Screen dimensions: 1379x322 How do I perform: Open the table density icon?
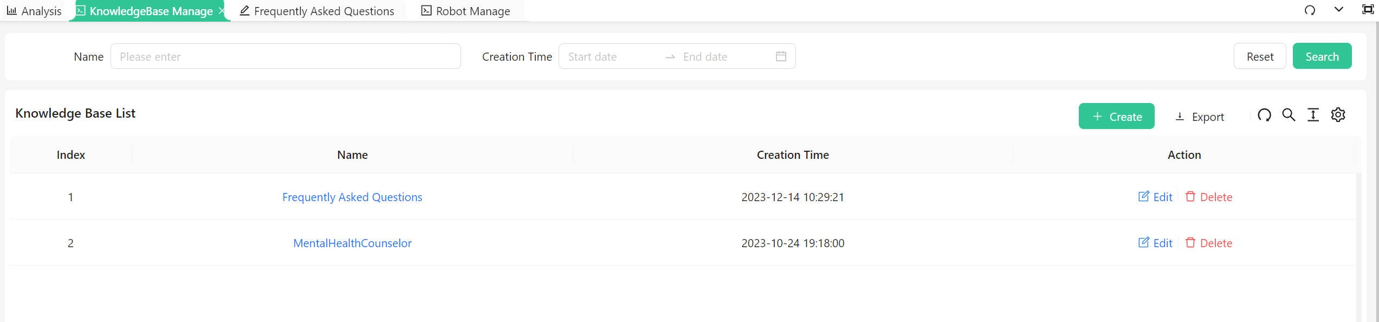(x=1313, y=115)
